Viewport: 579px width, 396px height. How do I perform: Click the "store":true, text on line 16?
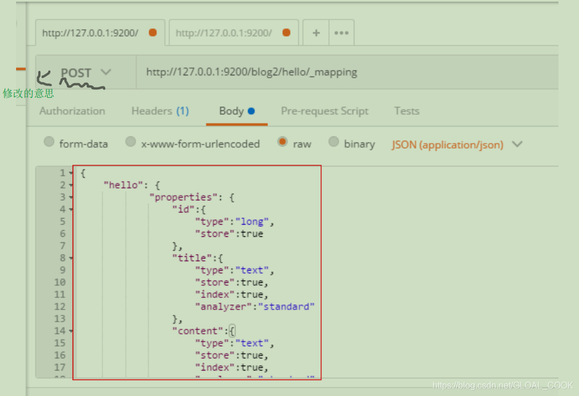231,356
